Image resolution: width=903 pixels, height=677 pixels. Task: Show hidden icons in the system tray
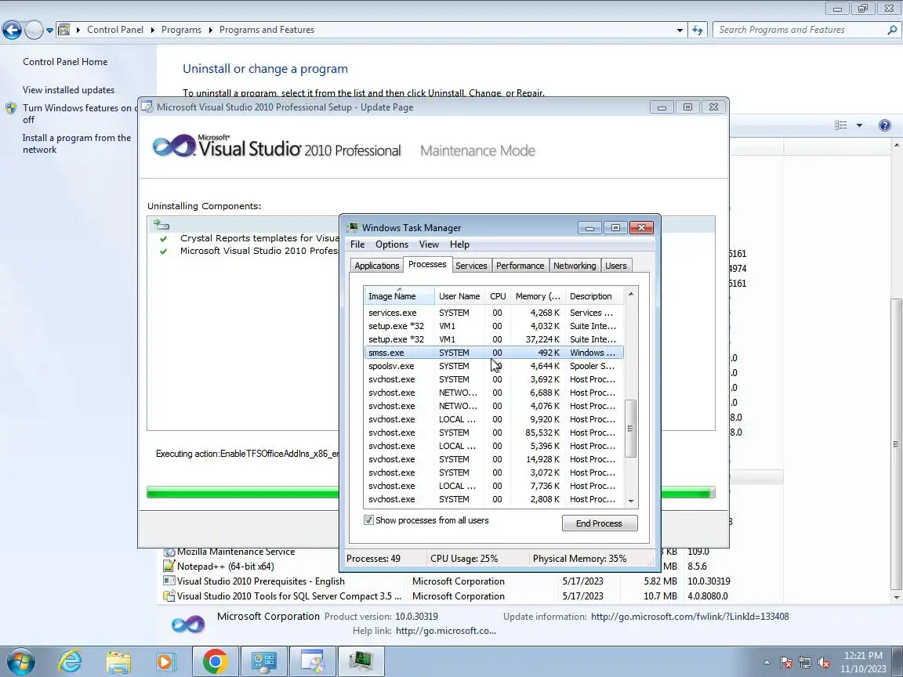pyautogui.click(x=767, y=663)
